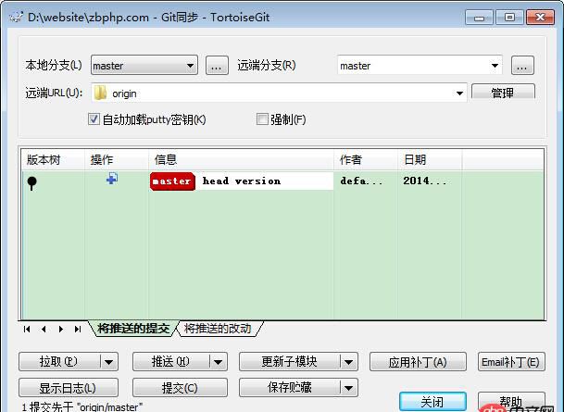Click the 日期 column header

[x=430, y=159]
